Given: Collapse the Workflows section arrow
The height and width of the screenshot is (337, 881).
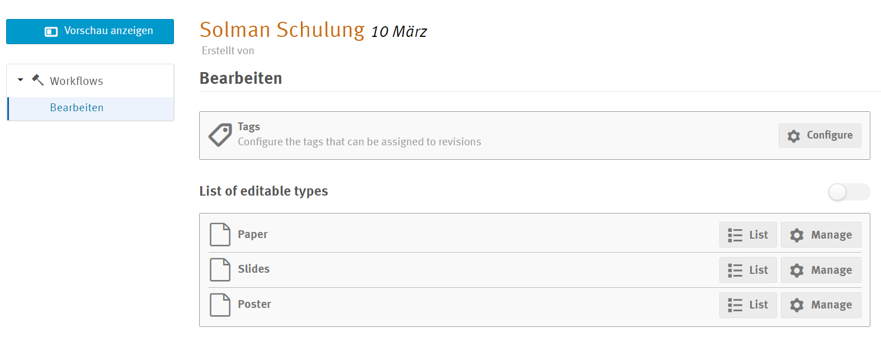Looking at the screenshot, I should coord(21,80).
